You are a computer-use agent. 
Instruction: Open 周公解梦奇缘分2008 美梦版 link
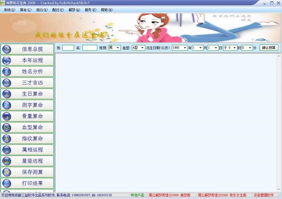click(170, 195)
